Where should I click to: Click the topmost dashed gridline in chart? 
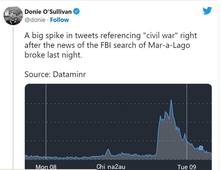tap(118, 104)
